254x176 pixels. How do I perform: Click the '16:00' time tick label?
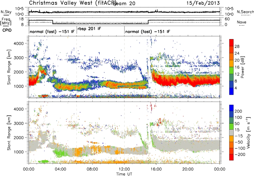pyautogui.click(x=156, y=169)
